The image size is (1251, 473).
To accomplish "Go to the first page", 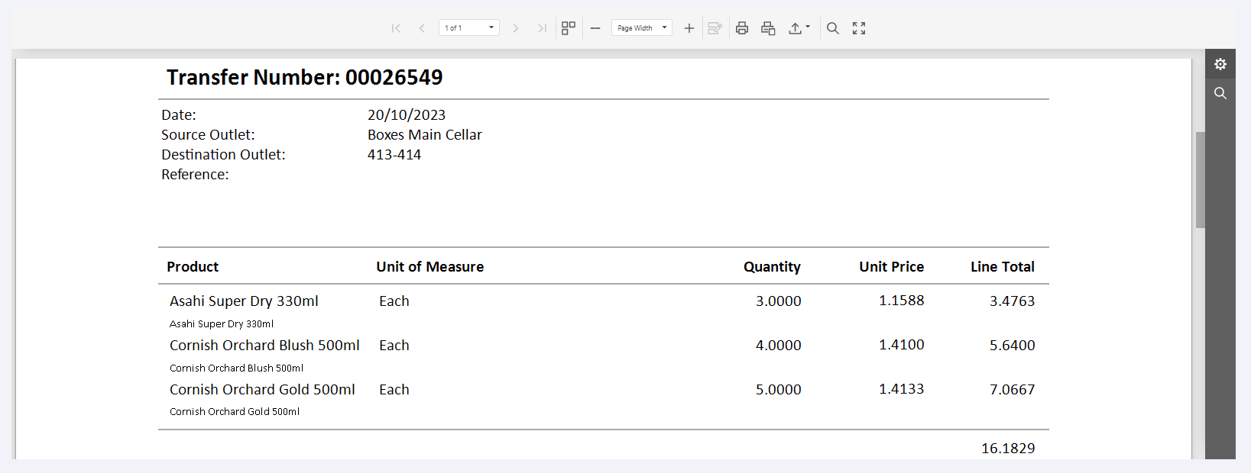I will 396,28.
